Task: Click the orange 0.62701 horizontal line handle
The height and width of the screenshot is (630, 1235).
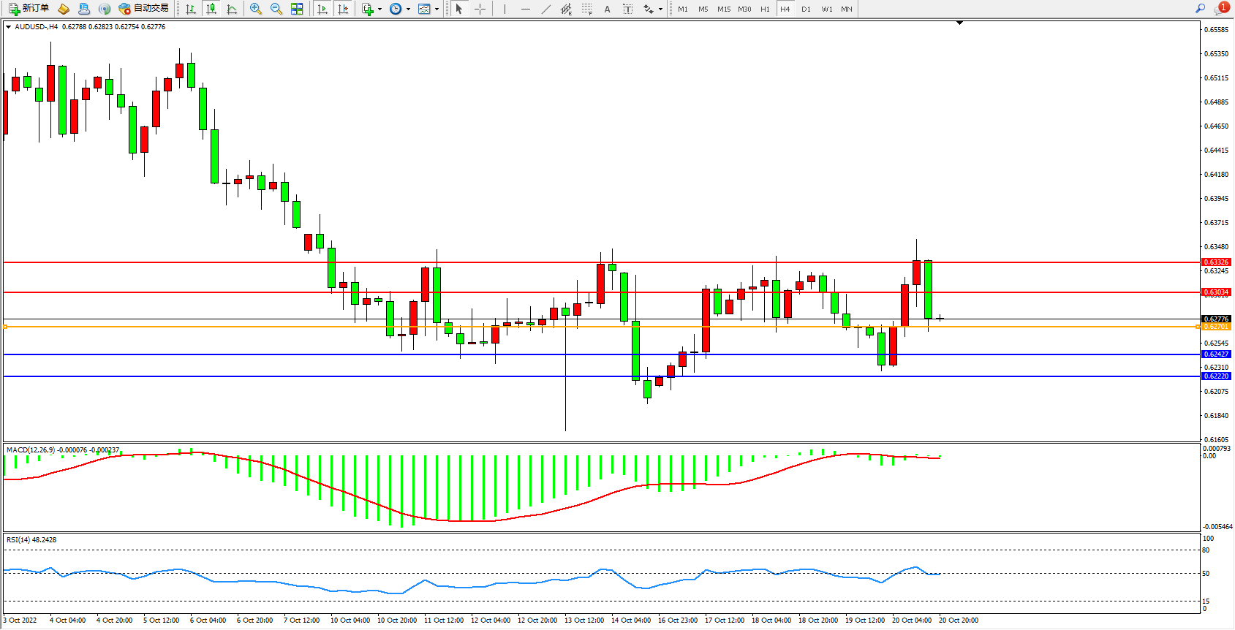Action: tap(6, 327)
